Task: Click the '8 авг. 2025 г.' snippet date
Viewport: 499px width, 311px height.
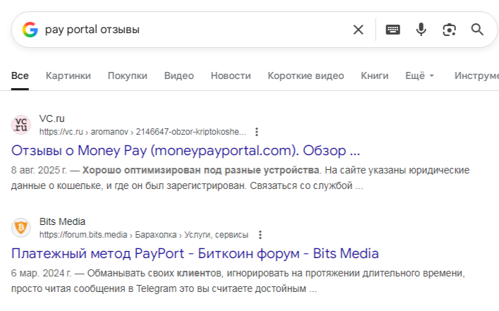Action: 39,170
